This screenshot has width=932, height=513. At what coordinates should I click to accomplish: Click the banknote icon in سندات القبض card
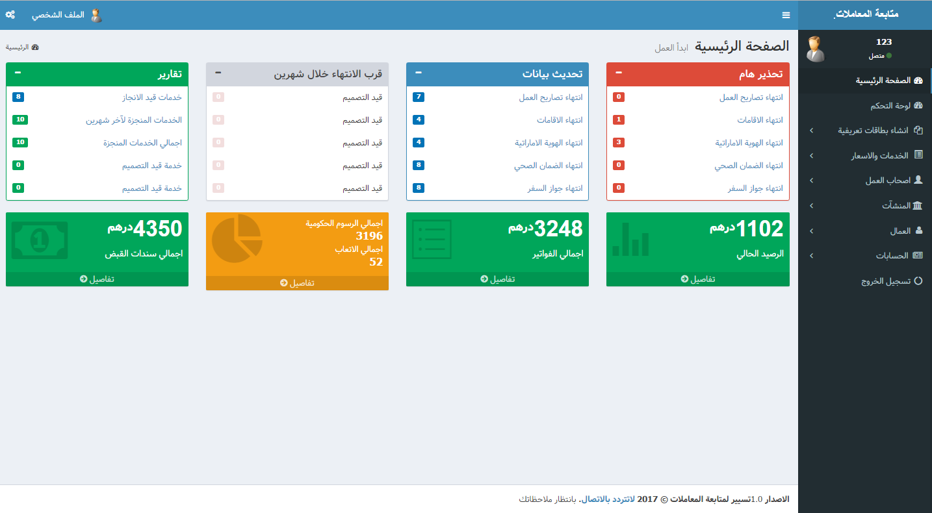[40, 240]
